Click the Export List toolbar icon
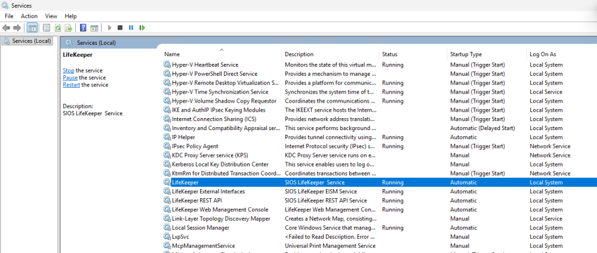 tap(69, 28)
